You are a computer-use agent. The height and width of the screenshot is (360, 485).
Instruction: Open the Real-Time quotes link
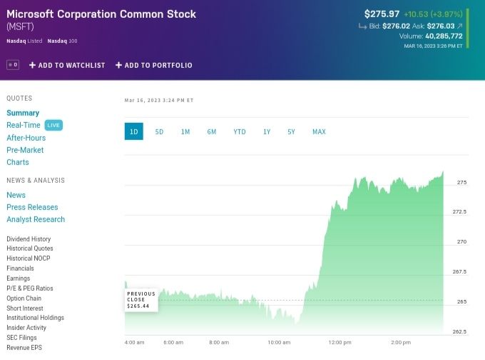click(24, 125)
